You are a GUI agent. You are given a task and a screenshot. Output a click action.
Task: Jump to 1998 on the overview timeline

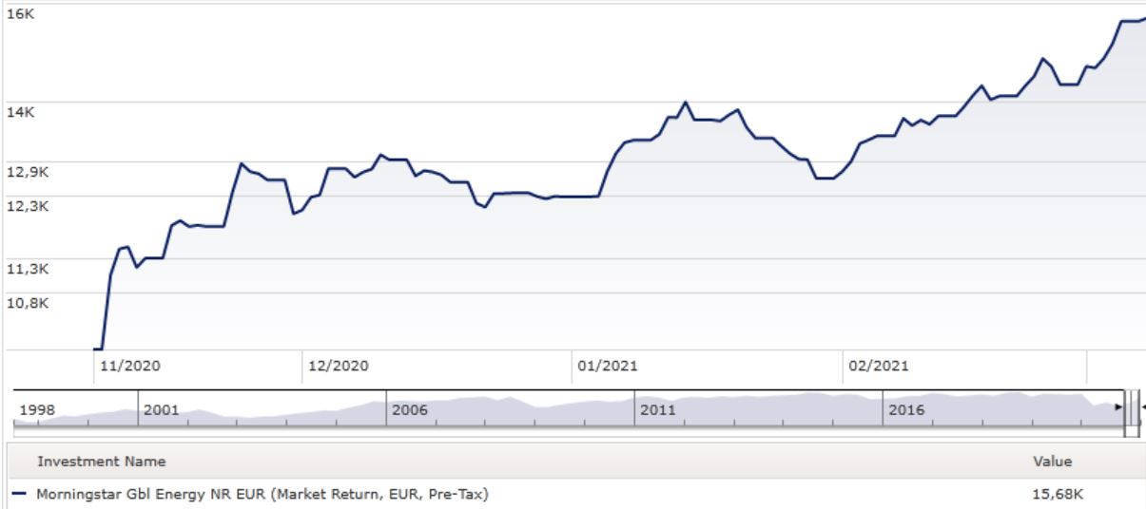[36, 410]
